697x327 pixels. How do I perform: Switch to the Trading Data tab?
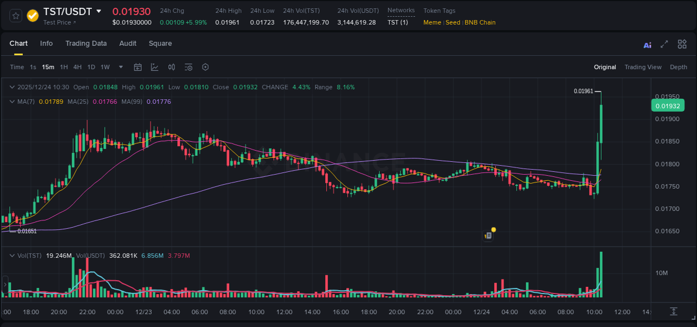pyautogui.click(x=86, y=44)
